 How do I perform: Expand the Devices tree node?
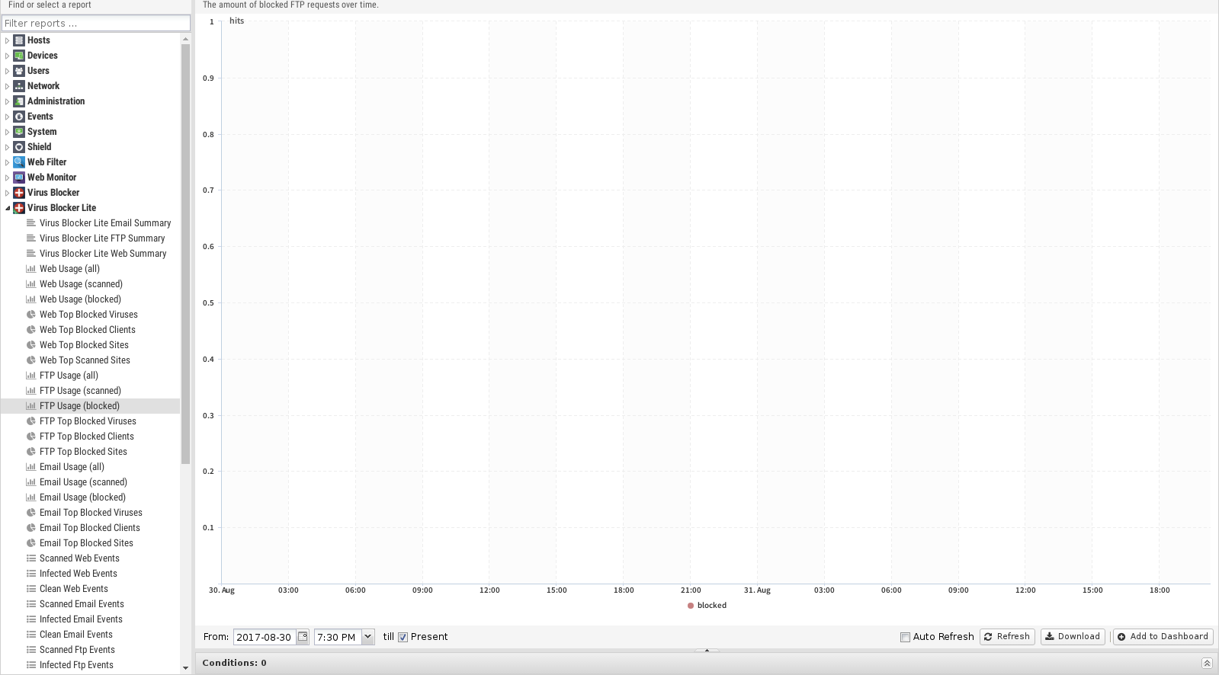tap(8, 56)
